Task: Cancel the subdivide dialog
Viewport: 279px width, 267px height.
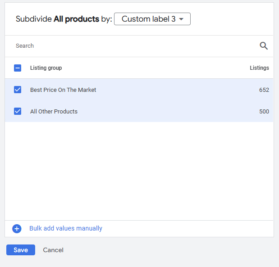Action: point(53,250)
